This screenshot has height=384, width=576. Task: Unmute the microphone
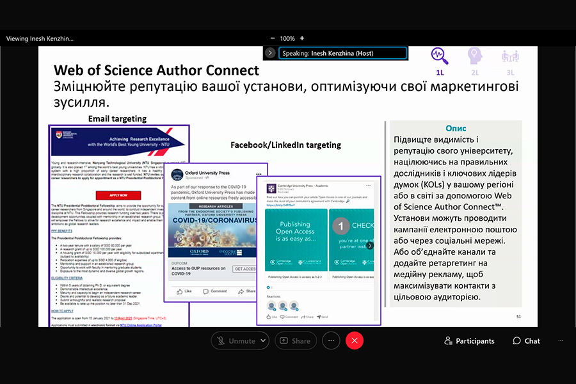(x=236, y=340)
